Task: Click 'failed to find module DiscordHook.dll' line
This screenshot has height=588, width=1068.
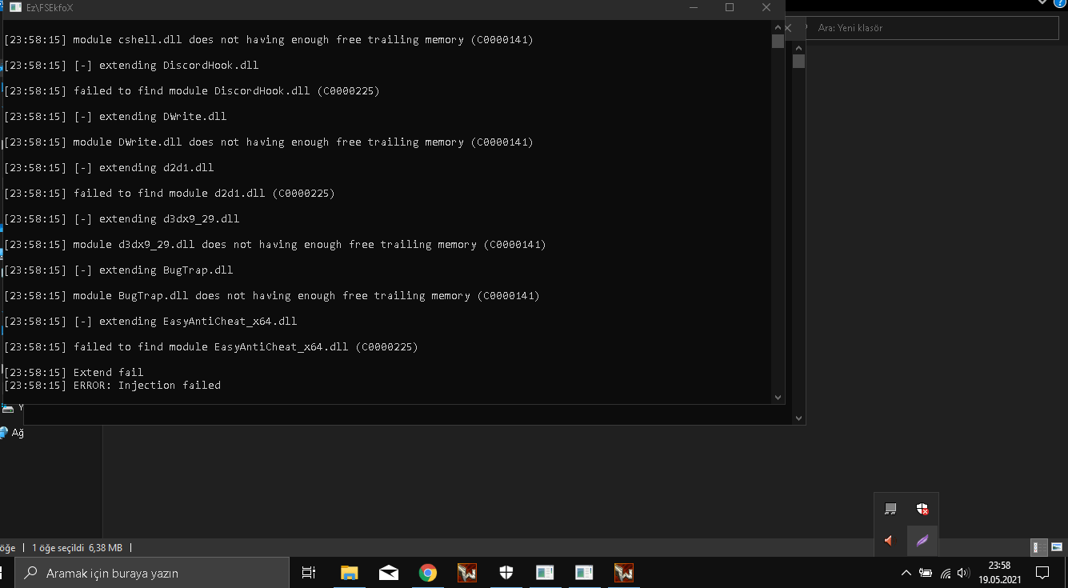Action: click(x=192, y=91)
